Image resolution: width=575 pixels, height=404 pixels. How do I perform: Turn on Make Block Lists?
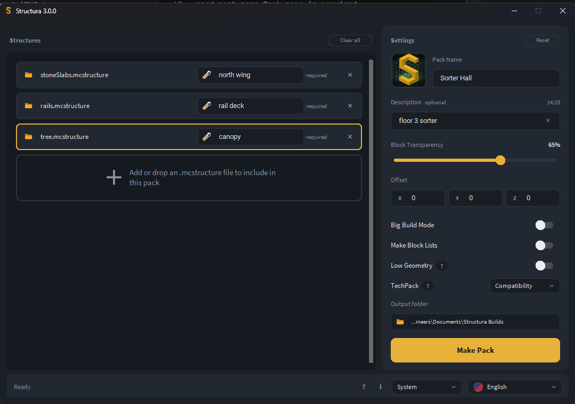544,245
